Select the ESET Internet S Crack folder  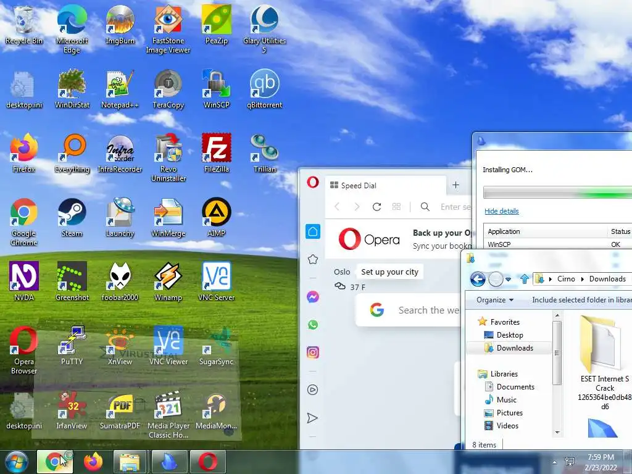pyautogui.click(x=604, y=363)
